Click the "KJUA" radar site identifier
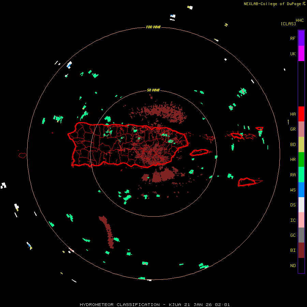The height and width of the screenshot is (307, 307). click(x=175, y=305)
